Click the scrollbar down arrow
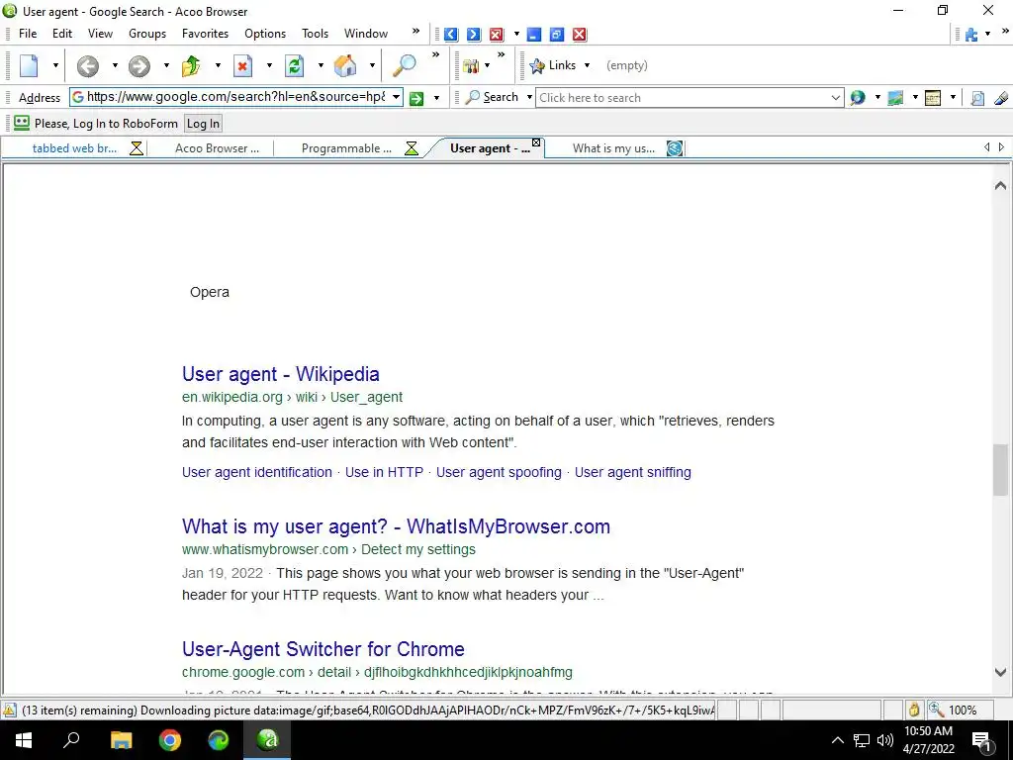Image resolution: width=1013 pixels, height=760 pixels. (x=1000, y=673)
